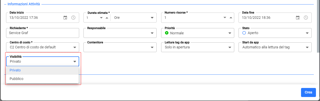Open calendar picker for Data fine

click(x=298, y=18)
